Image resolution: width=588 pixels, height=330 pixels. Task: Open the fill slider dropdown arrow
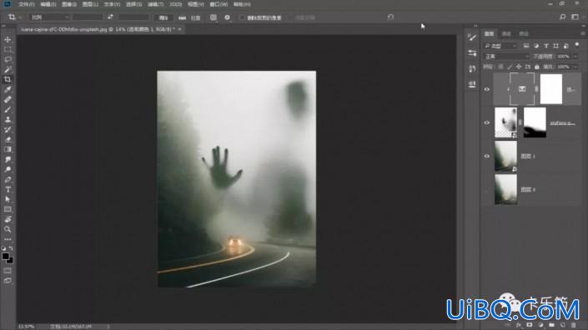pyautogui.click(x=575, y=67)
